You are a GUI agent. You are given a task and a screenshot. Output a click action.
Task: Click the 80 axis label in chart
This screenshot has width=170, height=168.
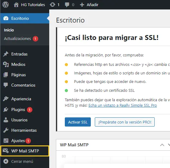[x=64, y=156]
